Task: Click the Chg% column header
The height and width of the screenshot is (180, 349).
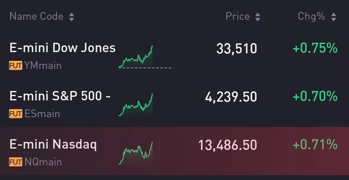Action: [311, 16]
